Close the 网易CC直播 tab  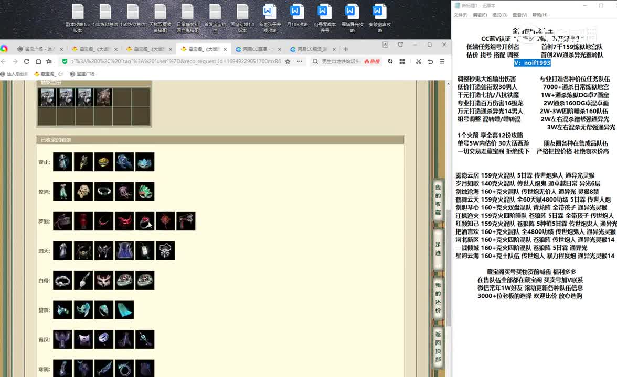(x=279, y=49)
